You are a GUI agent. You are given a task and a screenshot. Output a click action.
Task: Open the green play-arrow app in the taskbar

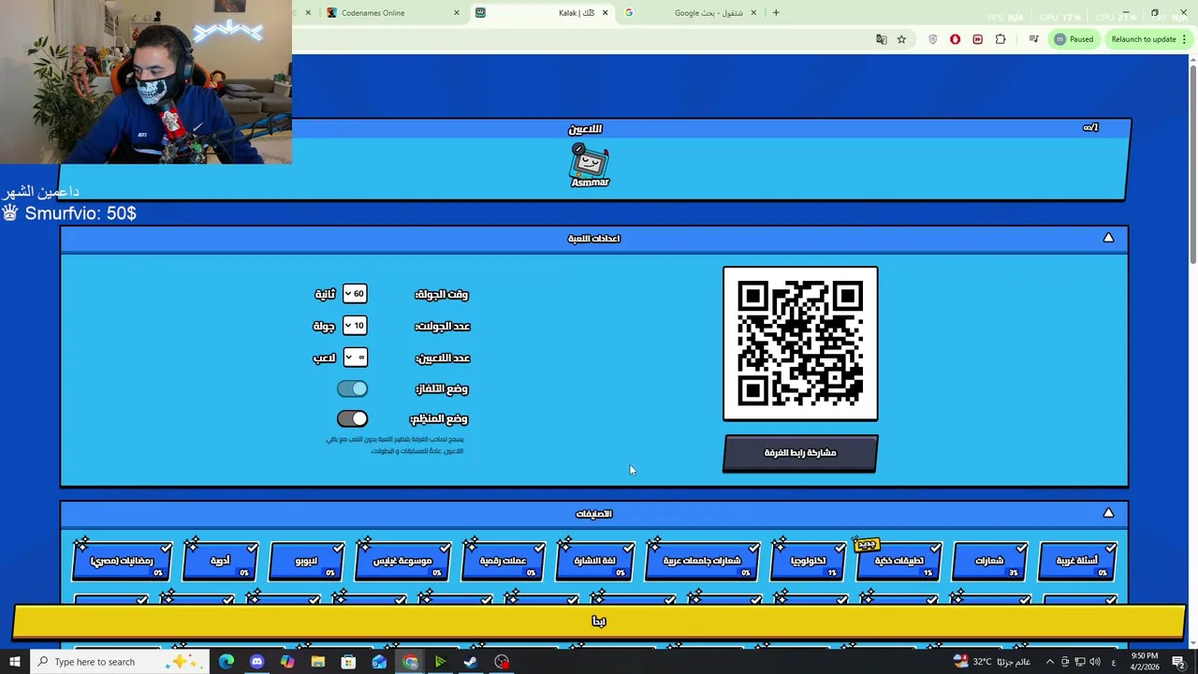click(440, 662)
